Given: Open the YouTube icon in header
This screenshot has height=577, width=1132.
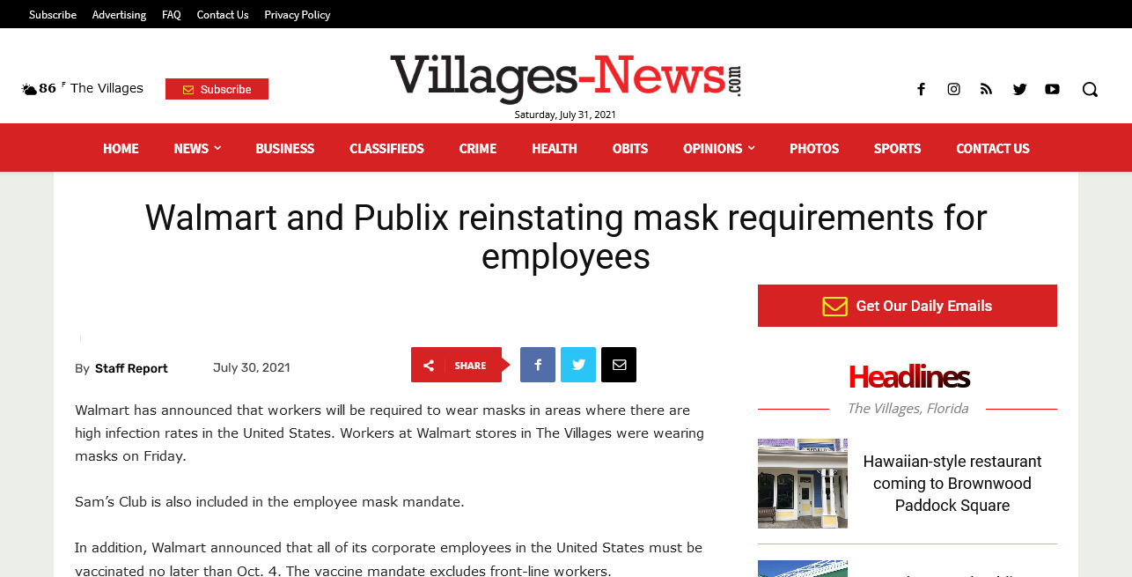Looking at the screenshot, I should point(1052,89).
